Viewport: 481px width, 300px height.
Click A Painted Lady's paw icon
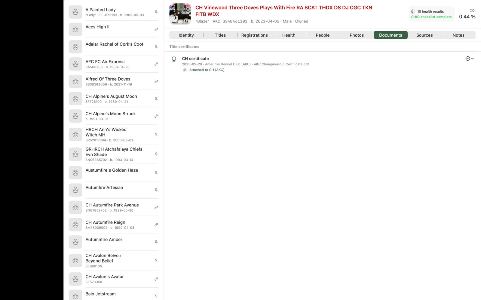75,12
